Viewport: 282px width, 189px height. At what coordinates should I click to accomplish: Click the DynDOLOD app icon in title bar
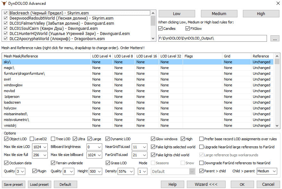[4, 3]
